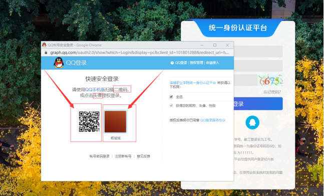This screenshot has height=196, width=324.
Task: Toggle the 全选 checkbox
Action: tap(171, 96)
